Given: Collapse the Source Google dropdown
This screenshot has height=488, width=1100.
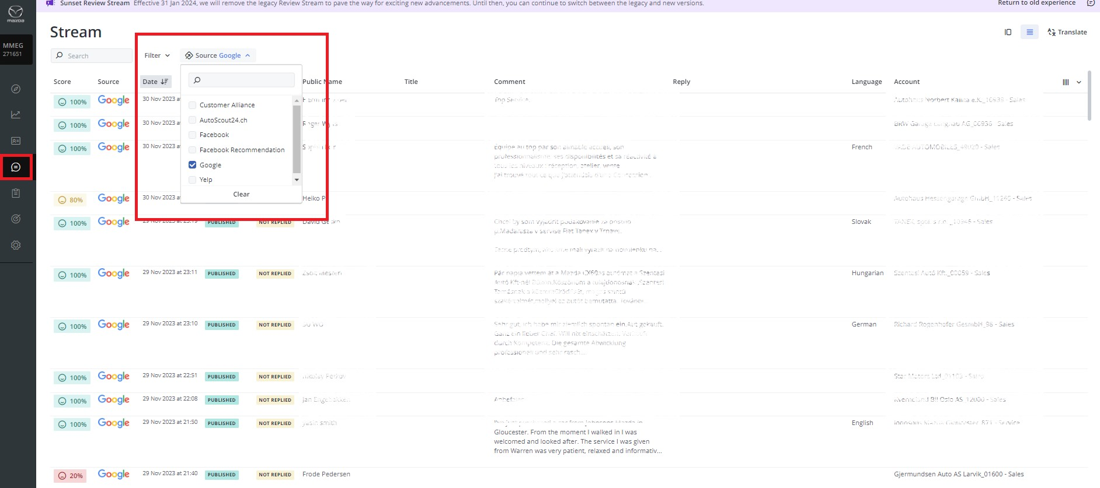Looking at the screenshot, I should [x=218, y=55].
